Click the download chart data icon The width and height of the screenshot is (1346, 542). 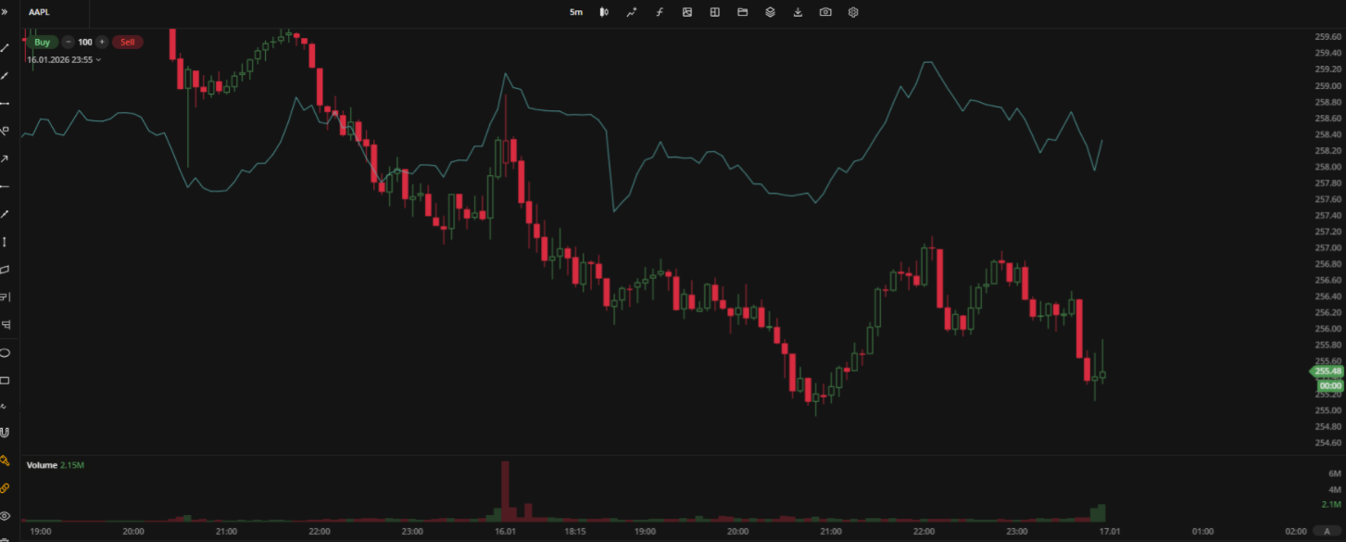pos(798,12)
